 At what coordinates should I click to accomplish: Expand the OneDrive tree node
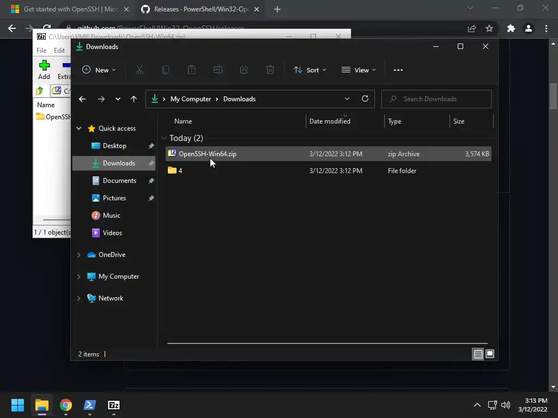78,255
